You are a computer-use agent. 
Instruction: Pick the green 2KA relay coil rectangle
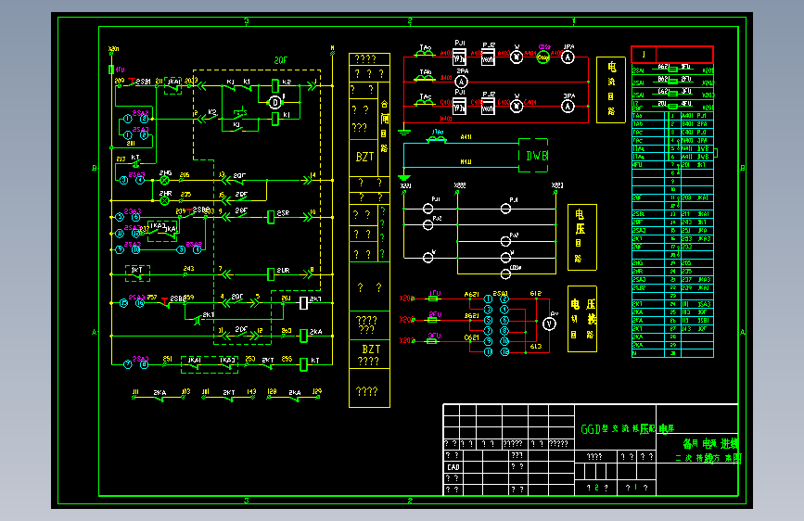303,336
